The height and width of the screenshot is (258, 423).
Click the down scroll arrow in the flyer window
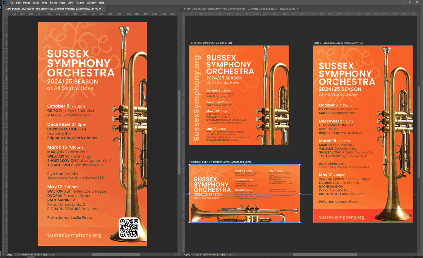pos(179,250)
